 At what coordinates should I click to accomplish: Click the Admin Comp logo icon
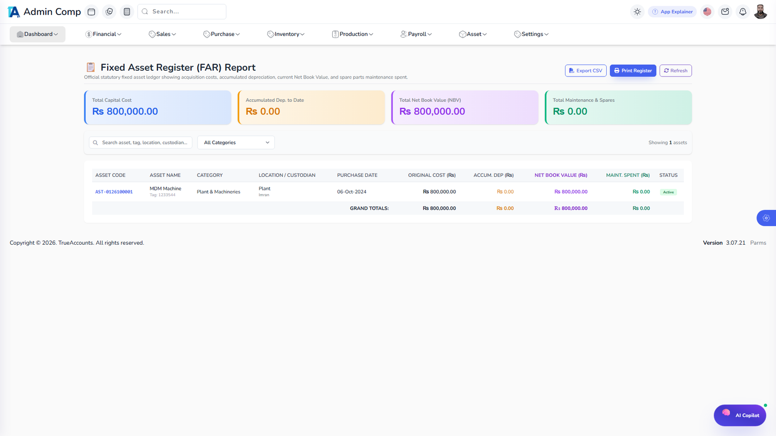click(x=14, y=12)
